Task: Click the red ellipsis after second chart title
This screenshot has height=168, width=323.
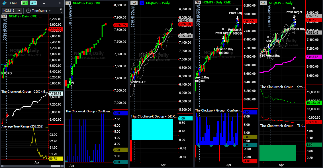Action: coord(105,4)
